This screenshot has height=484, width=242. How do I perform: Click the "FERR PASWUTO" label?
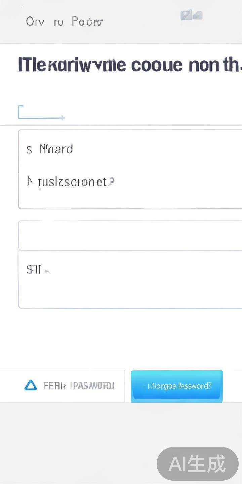pyautogui.click(x=79, y=386)
